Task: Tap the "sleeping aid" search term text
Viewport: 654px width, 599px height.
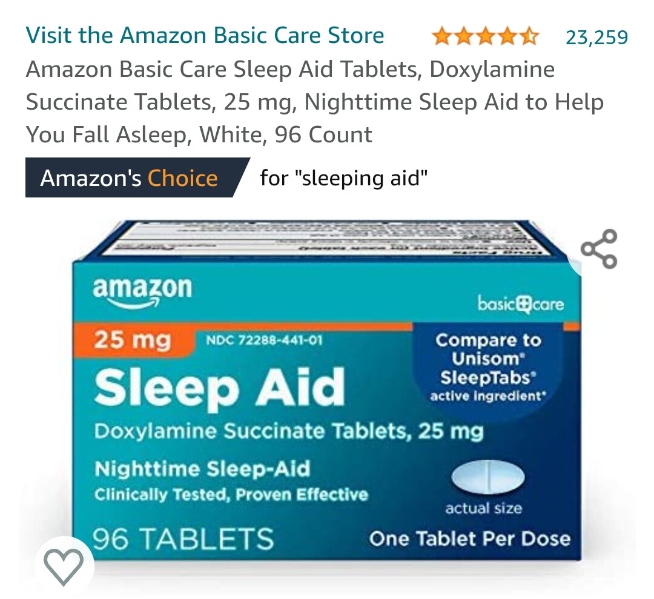Action: pyautogui.click(x=361, y=177)
